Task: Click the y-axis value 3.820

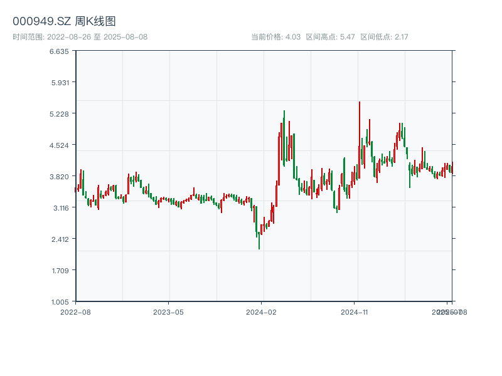Action: tap(59, 177)
